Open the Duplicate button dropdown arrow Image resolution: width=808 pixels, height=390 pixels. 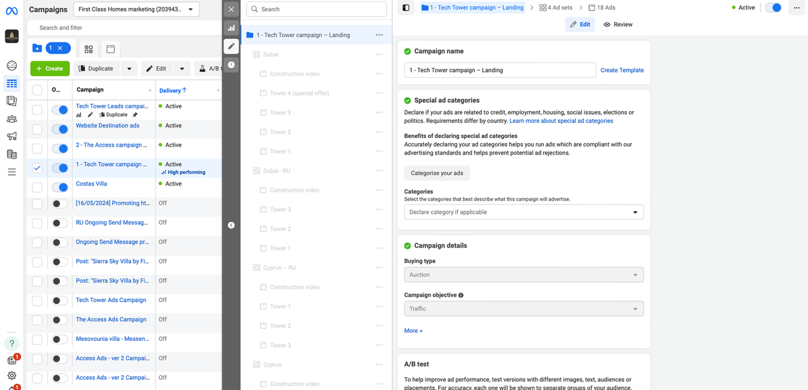pyautogui.click(x=129, y=69)
